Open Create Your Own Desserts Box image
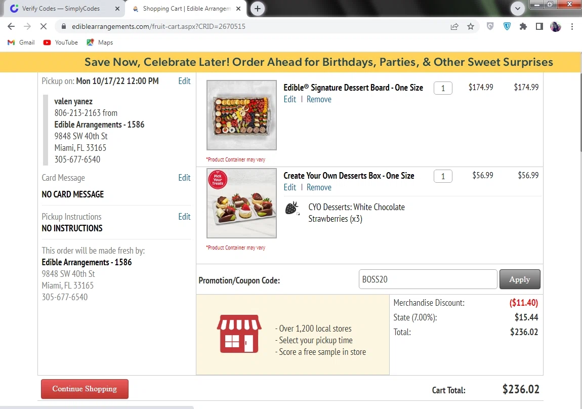 point(241,203)
